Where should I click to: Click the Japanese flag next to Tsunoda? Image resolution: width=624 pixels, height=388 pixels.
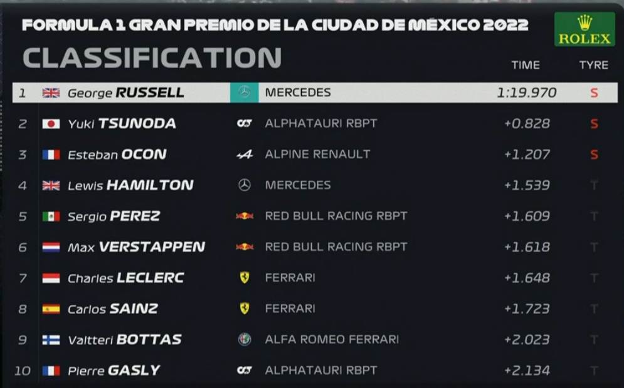(51, 124)
